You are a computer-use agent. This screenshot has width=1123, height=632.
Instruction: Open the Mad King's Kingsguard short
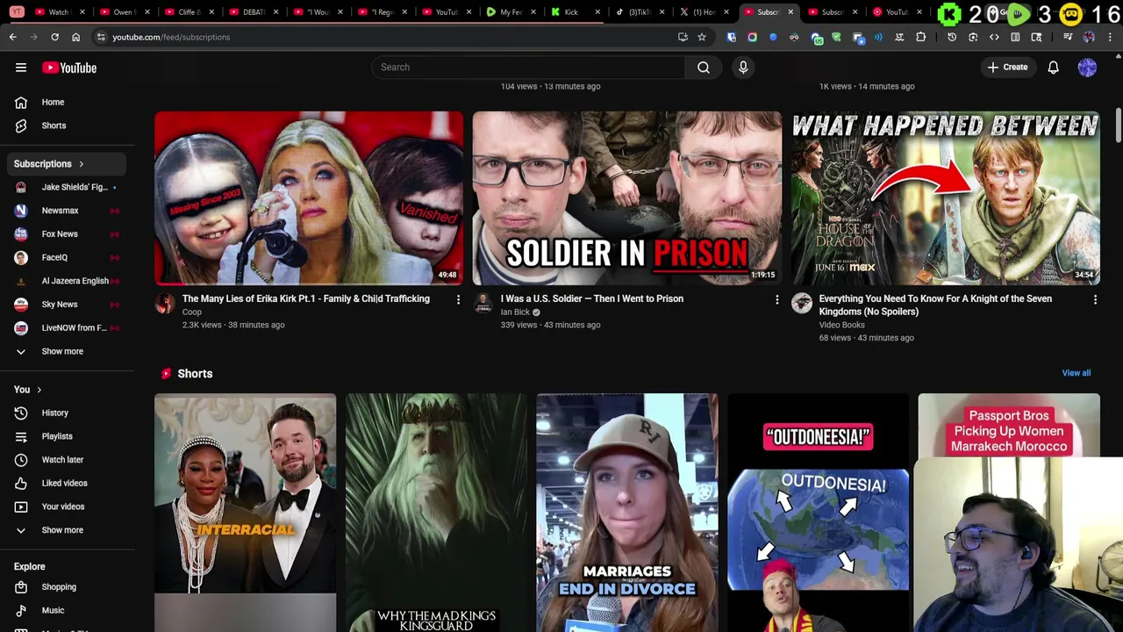point(436,513)
